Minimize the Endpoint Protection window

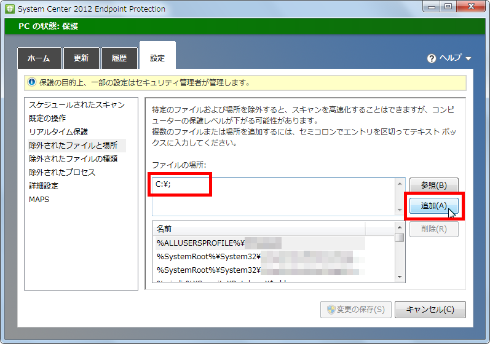pyautogui.click(x=432, y=7)
